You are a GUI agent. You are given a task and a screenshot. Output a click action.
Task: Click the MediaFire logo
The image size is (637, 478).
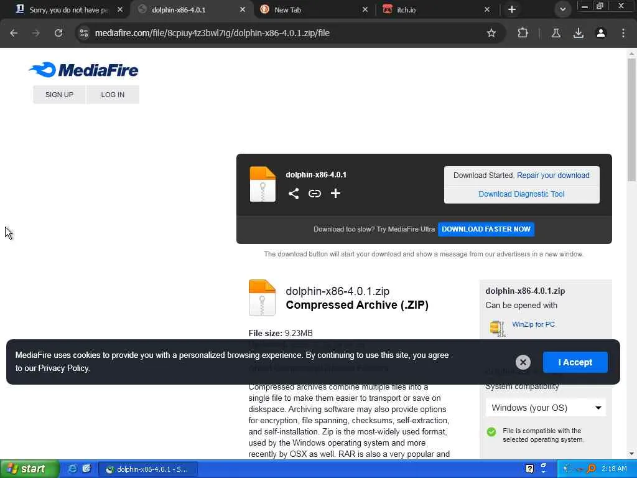(x=83, y=70)
